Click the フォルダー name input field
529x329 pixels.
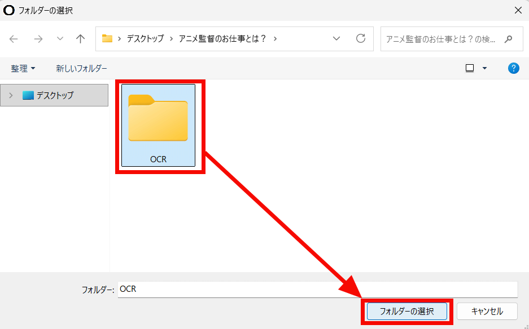[x=317, y=289]
